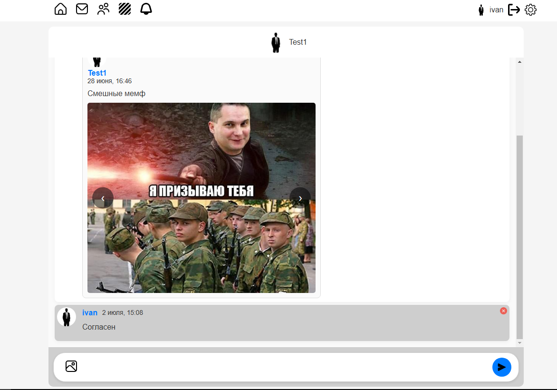
Task: Click the chat scrollbar thumb
Action: [x=520, y=237]
